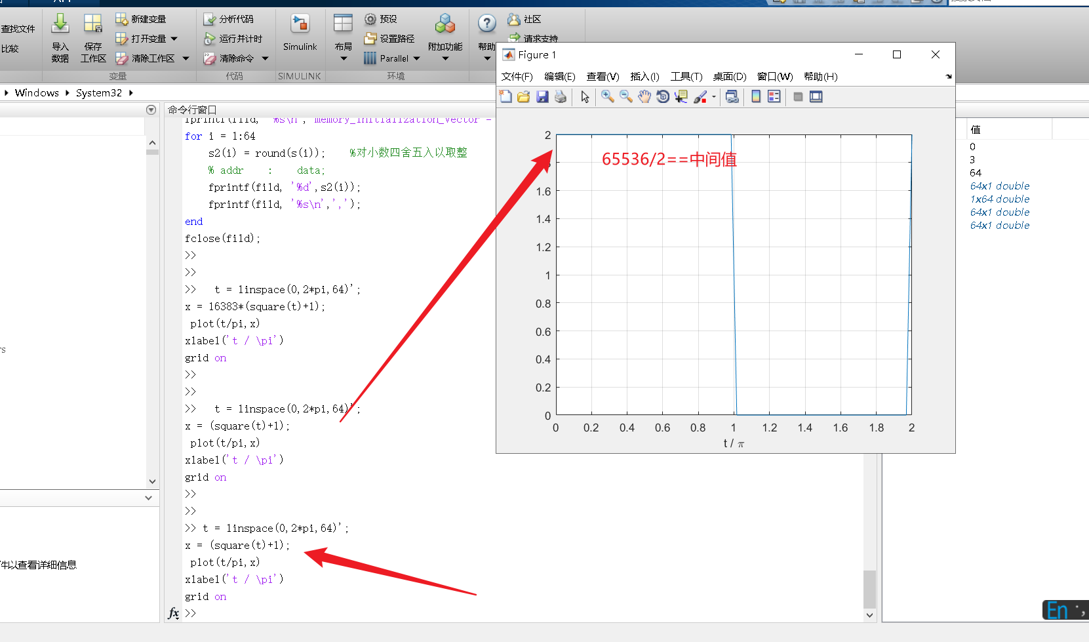Open the 编辑(E) menu in Figure 1
This screenshot has height=642, width=1089.
pos(560,77)
